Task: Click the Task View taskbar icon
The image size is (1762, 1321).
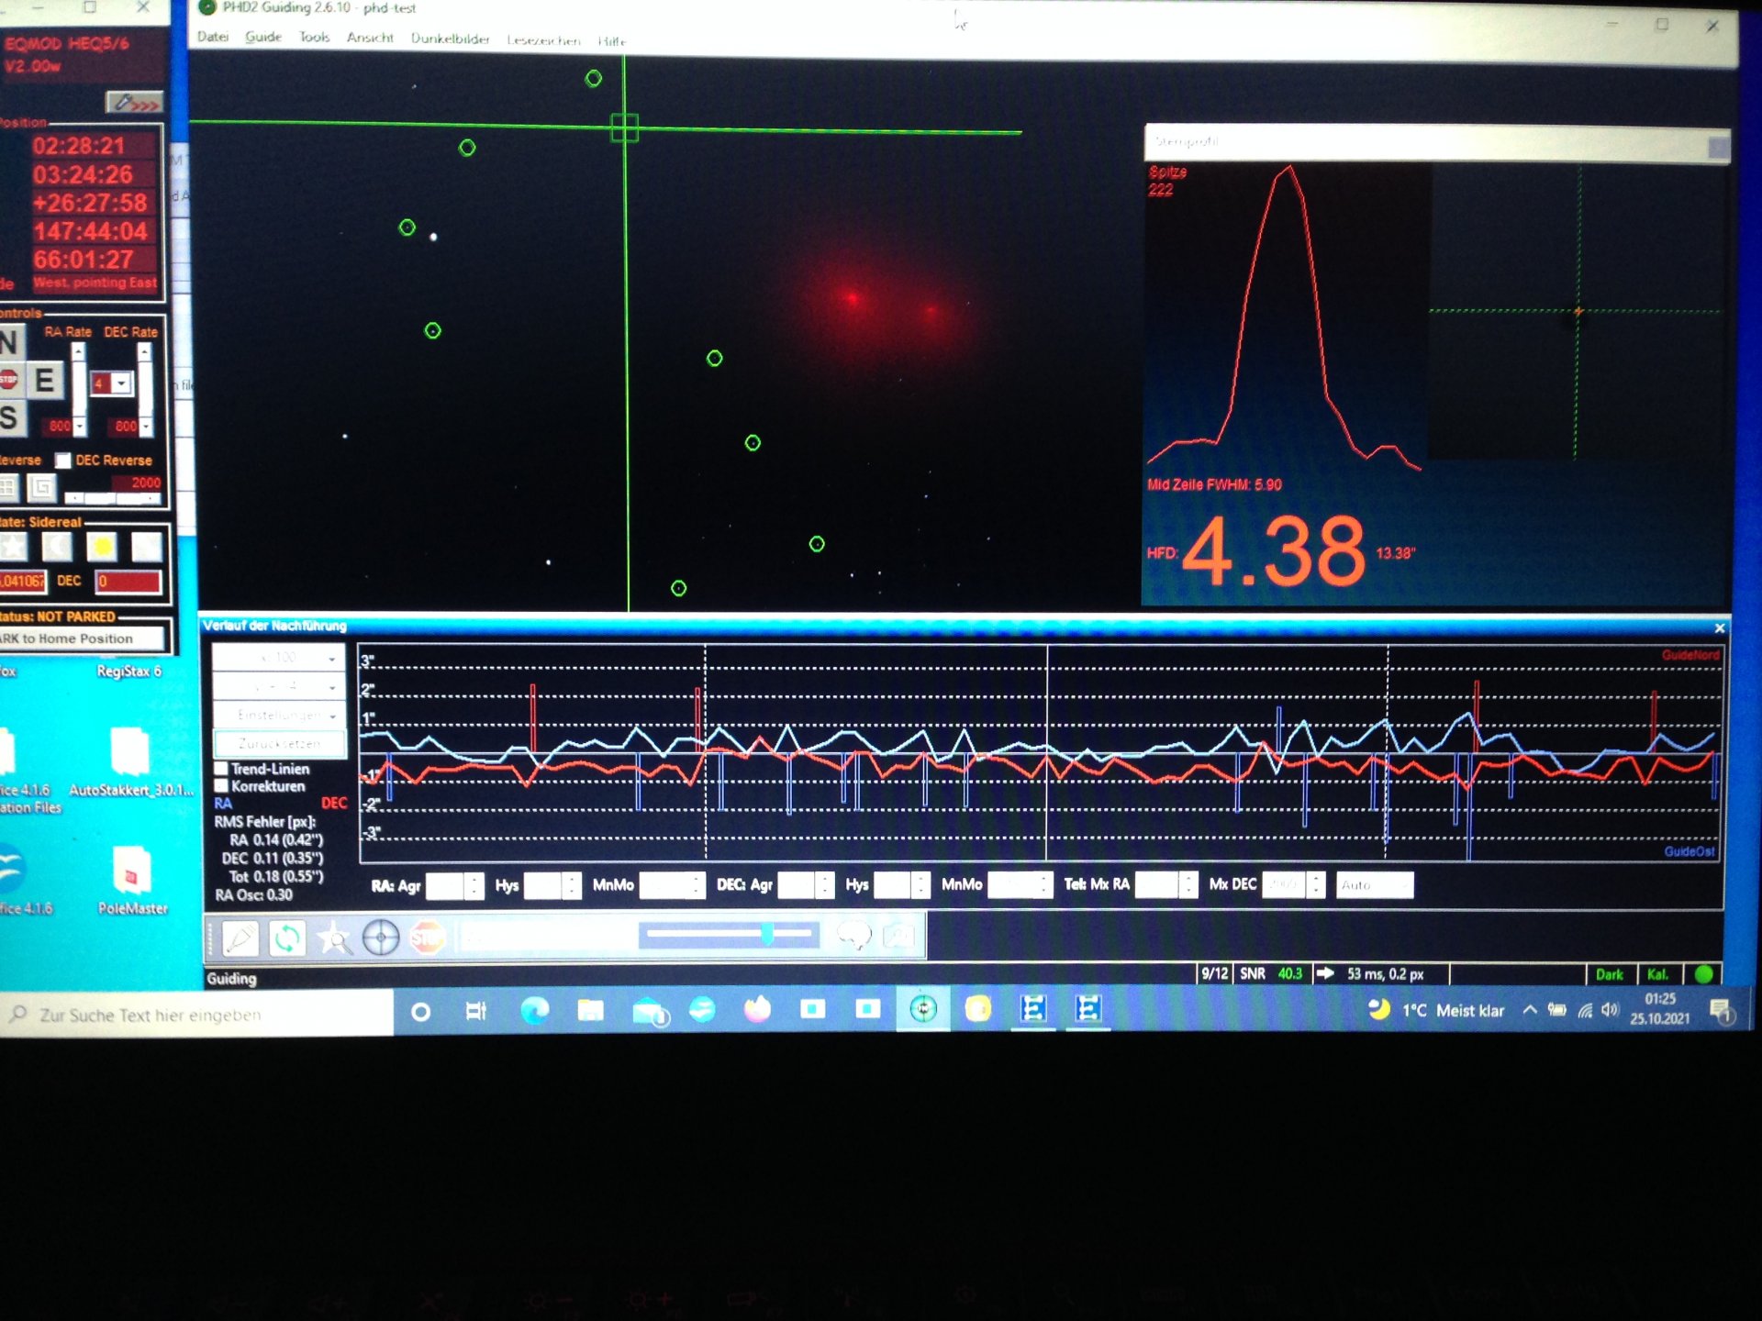Action: click(475, 1012)
